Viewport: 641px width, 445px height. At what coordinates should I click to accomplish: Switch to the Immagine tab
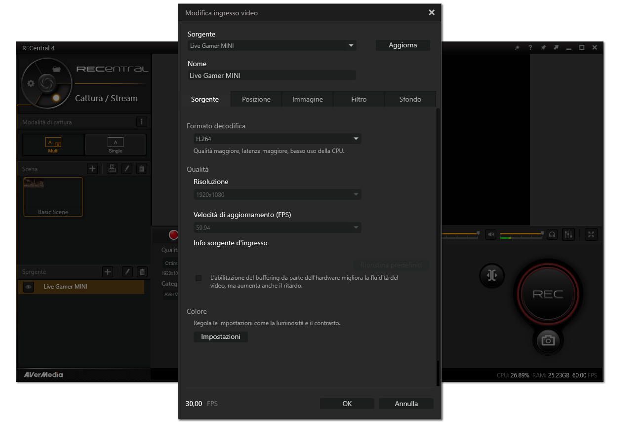click(307, 99)
